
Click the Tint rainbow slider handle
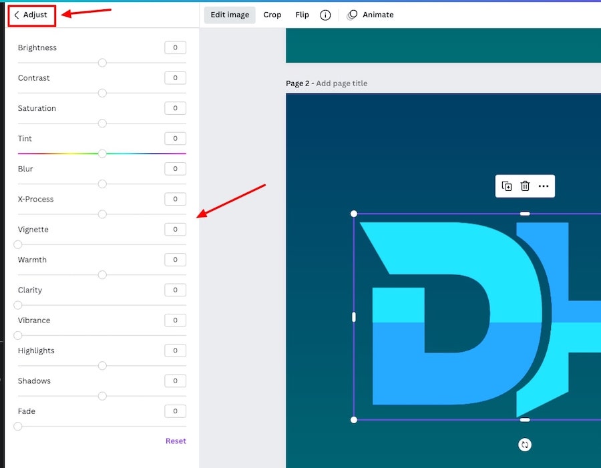coord(102,154)
